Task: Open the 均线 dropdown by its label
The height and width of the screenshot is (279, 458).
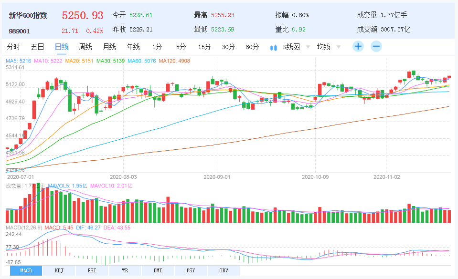Action: click(x=323, y=47)
